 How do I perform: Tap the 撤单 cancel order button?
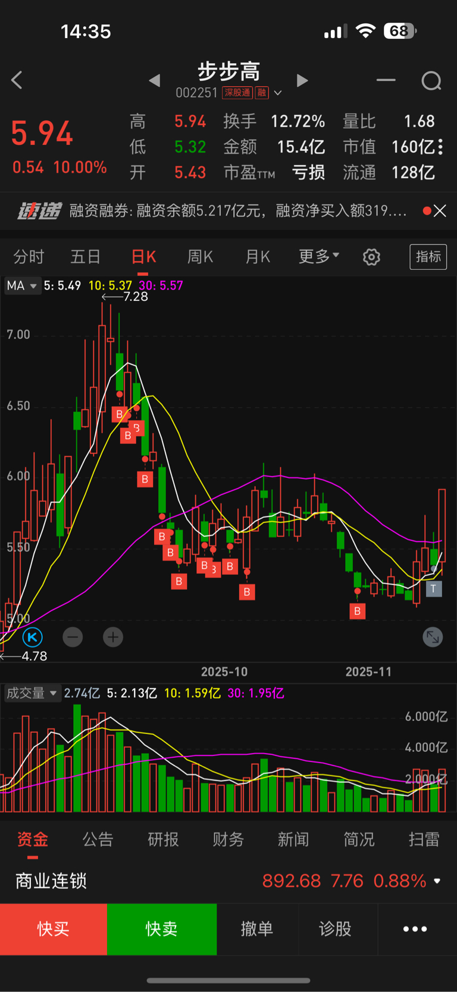coord(257,929)
